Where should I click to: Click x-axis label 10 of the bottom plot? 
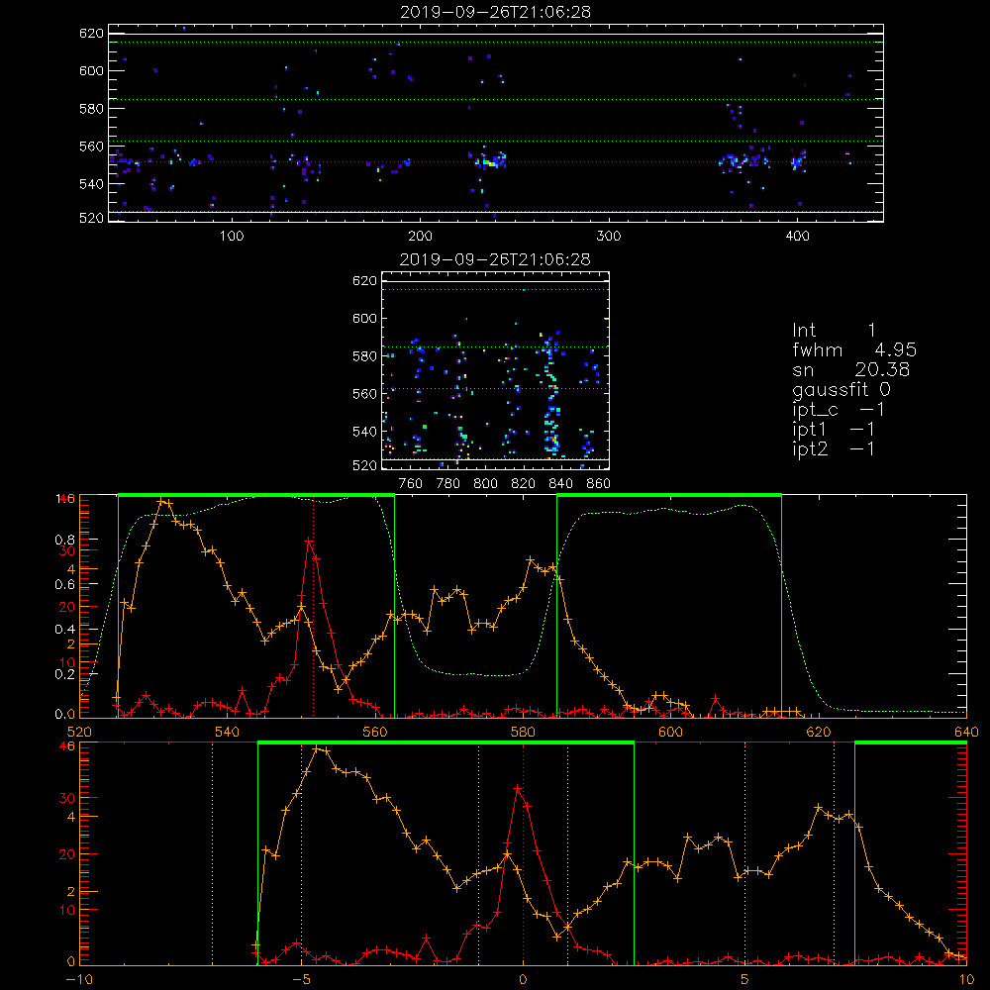click(x=966, y=979)
